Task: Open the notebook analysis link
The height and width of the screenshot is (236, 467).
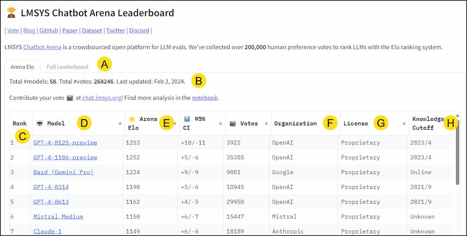Action: 205,98
